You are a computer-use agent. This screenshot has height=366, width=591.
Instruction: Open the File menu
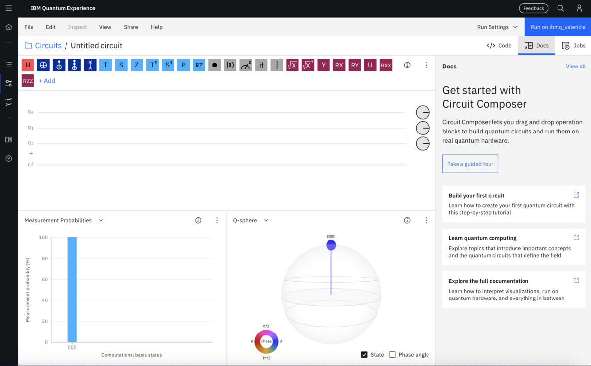(29, 27)
